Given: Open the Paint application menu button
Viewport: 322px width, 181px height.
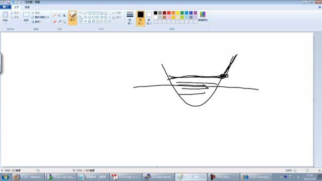Looking at the screenshot, I should pyautogui.click(x=6, y=7).
